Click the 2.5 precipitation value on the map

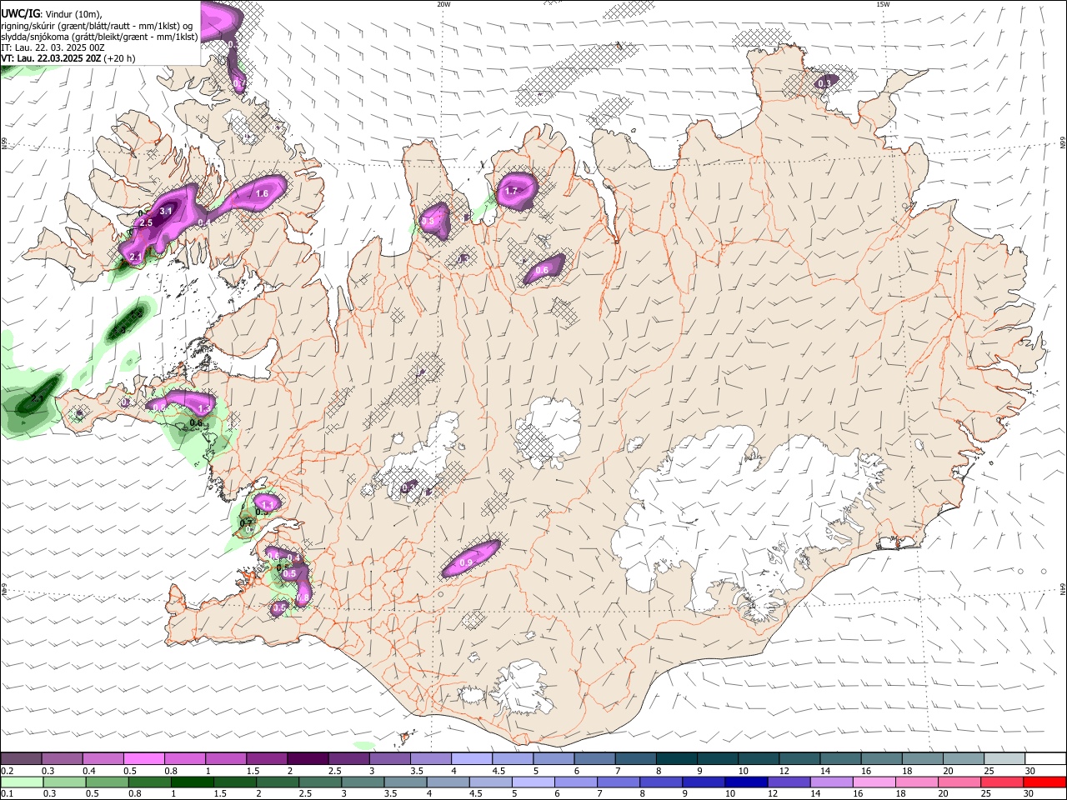pos(146,222)
